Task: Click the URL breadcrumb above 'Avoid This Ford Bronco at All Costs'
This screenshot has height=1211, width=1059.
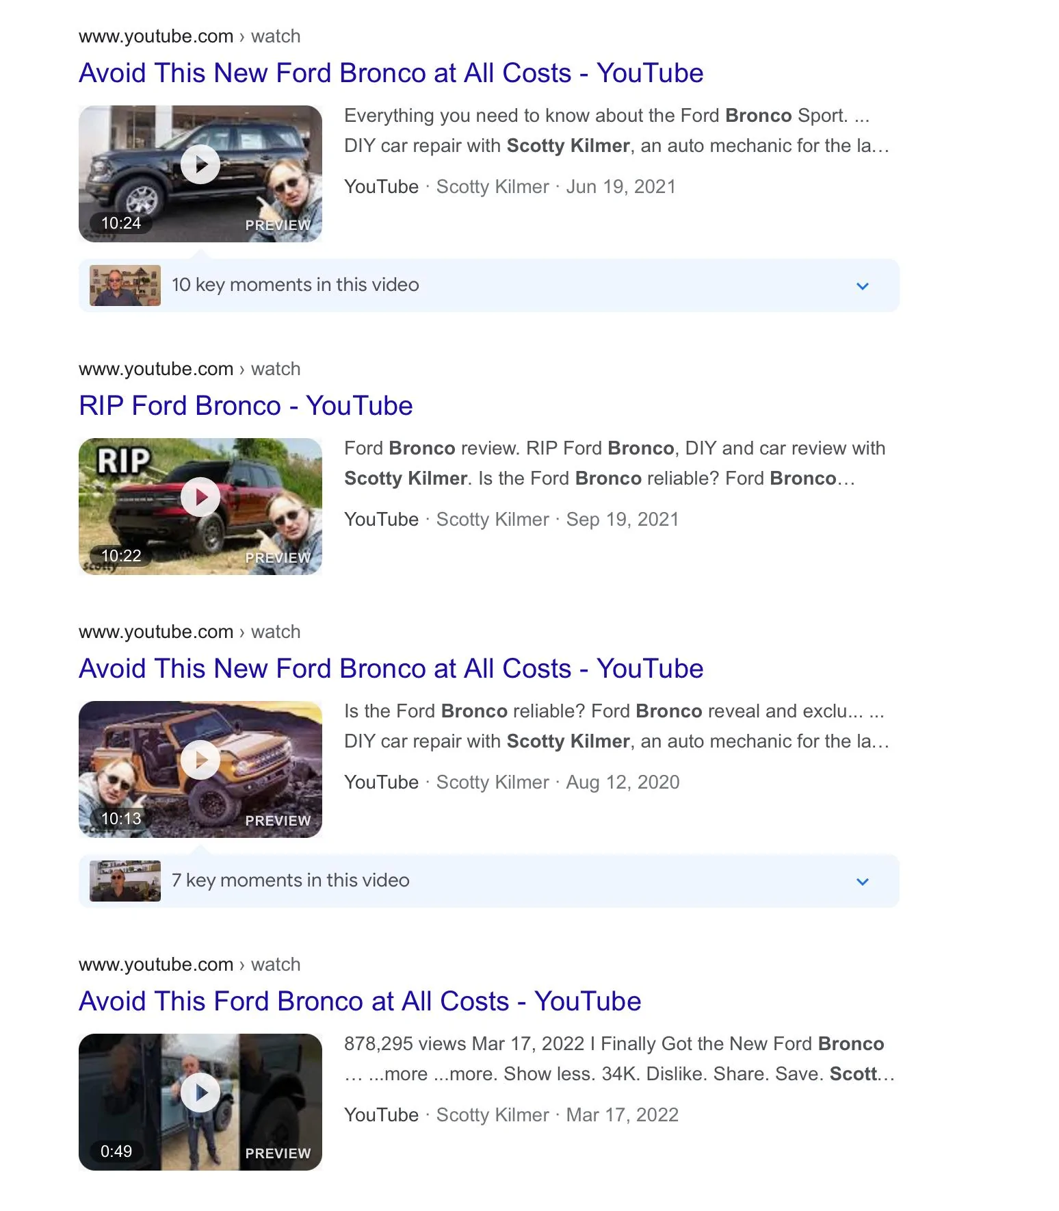Action: point(189,965)
